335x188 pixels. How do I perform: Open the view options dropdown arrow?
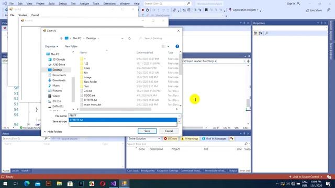[x=168, y=46]
